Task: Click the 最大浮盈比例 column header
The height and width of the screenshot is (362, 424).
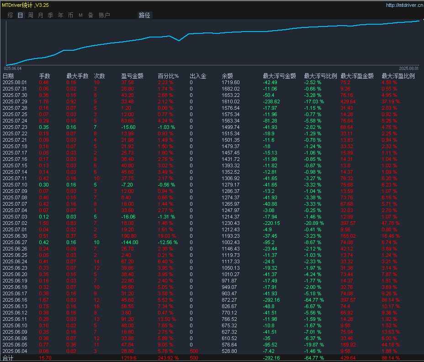Action: [x=398, y=76]
